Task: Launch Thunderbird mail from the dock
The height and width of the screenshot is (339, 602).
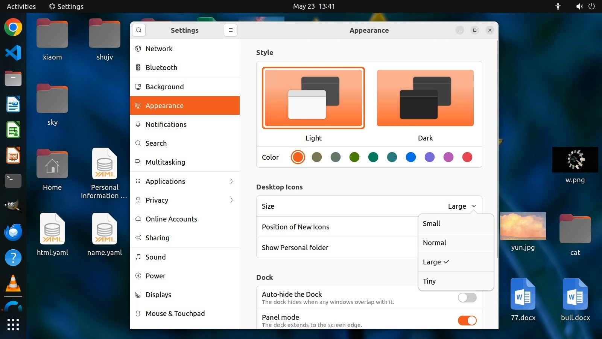Action: coord(13,232)
